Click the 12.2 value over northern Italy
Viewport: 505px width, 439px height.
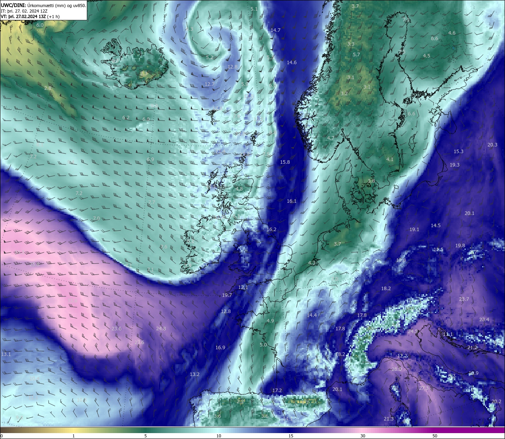(x=402, y=356)
